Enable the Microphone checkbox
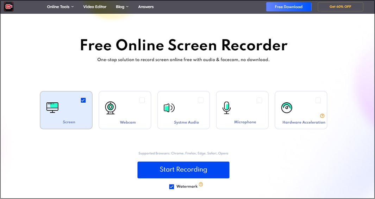This screenshot has width=375, height=199. (x=259, y=100)
